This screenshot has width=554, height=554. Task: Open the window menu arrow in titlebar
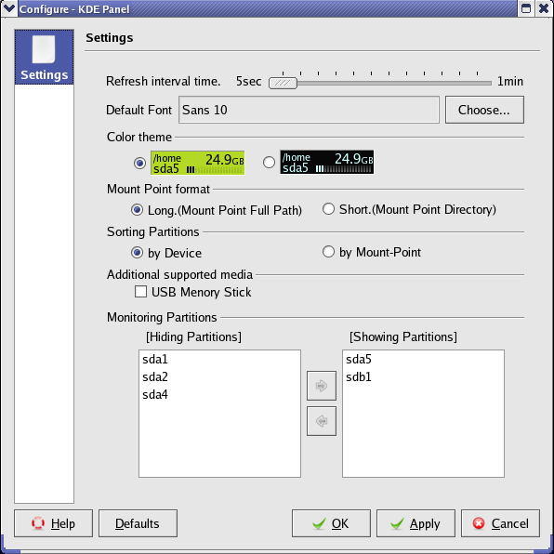pyautogui.click(x=9, y=8)
